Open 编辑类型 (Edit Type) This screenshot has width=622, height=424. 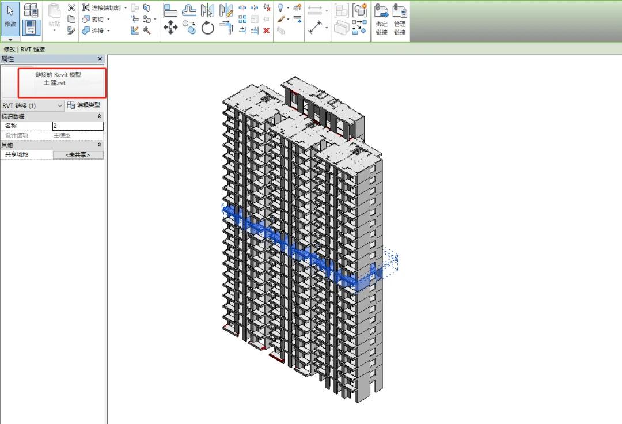(85, 105)
